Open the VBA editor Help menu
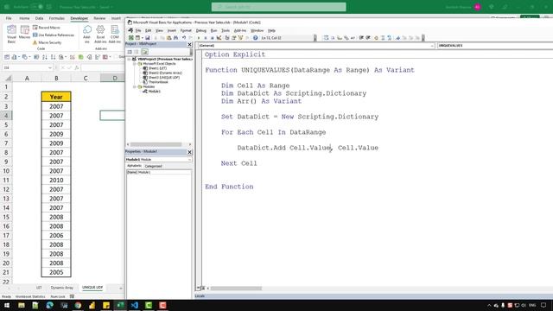553x311 pixels. point(271,31)
